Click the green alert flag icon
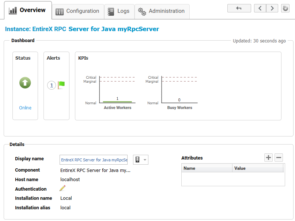 click(61, 85)
